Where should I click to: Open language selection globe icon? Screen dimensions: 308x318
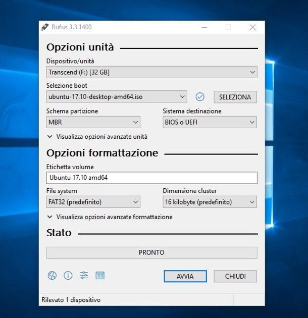pos(52,276)
